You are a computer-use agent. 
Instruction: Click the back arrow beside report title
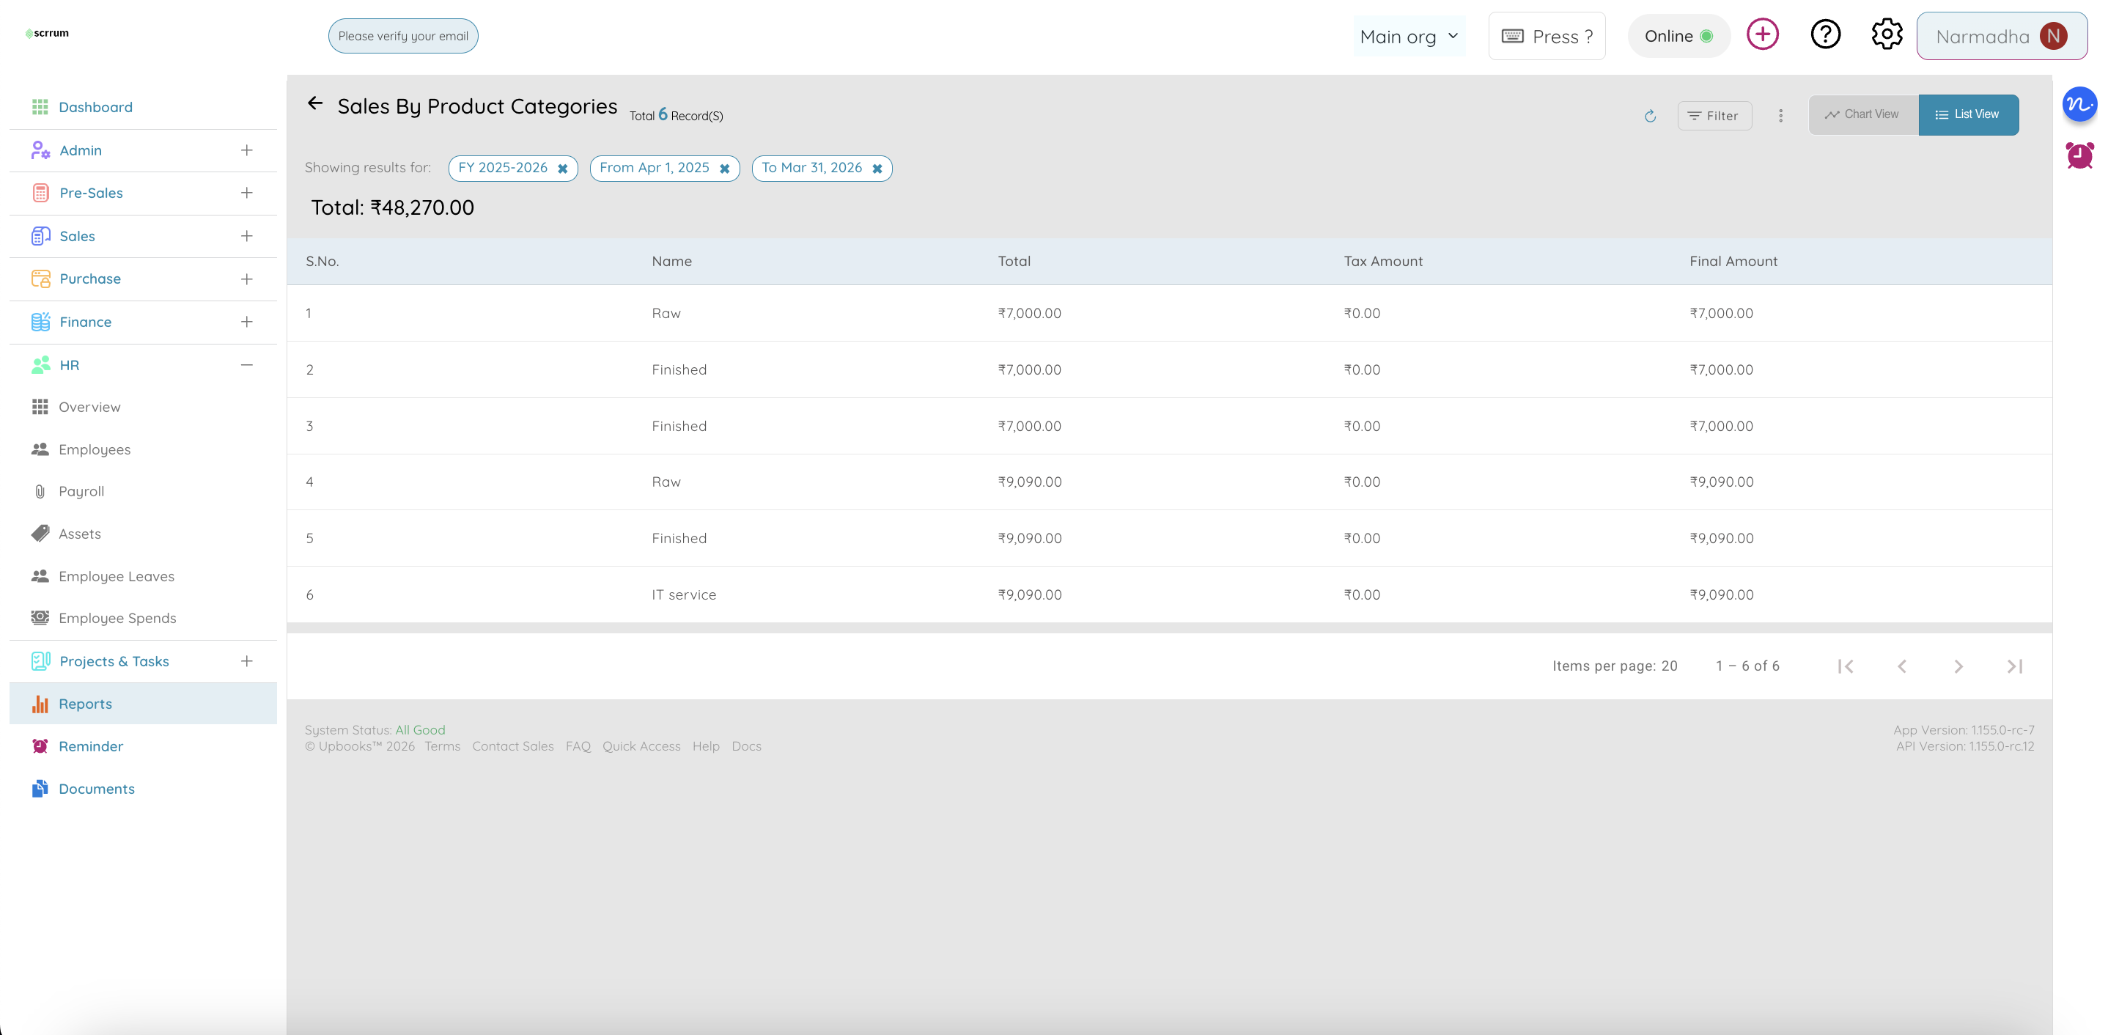315,103
